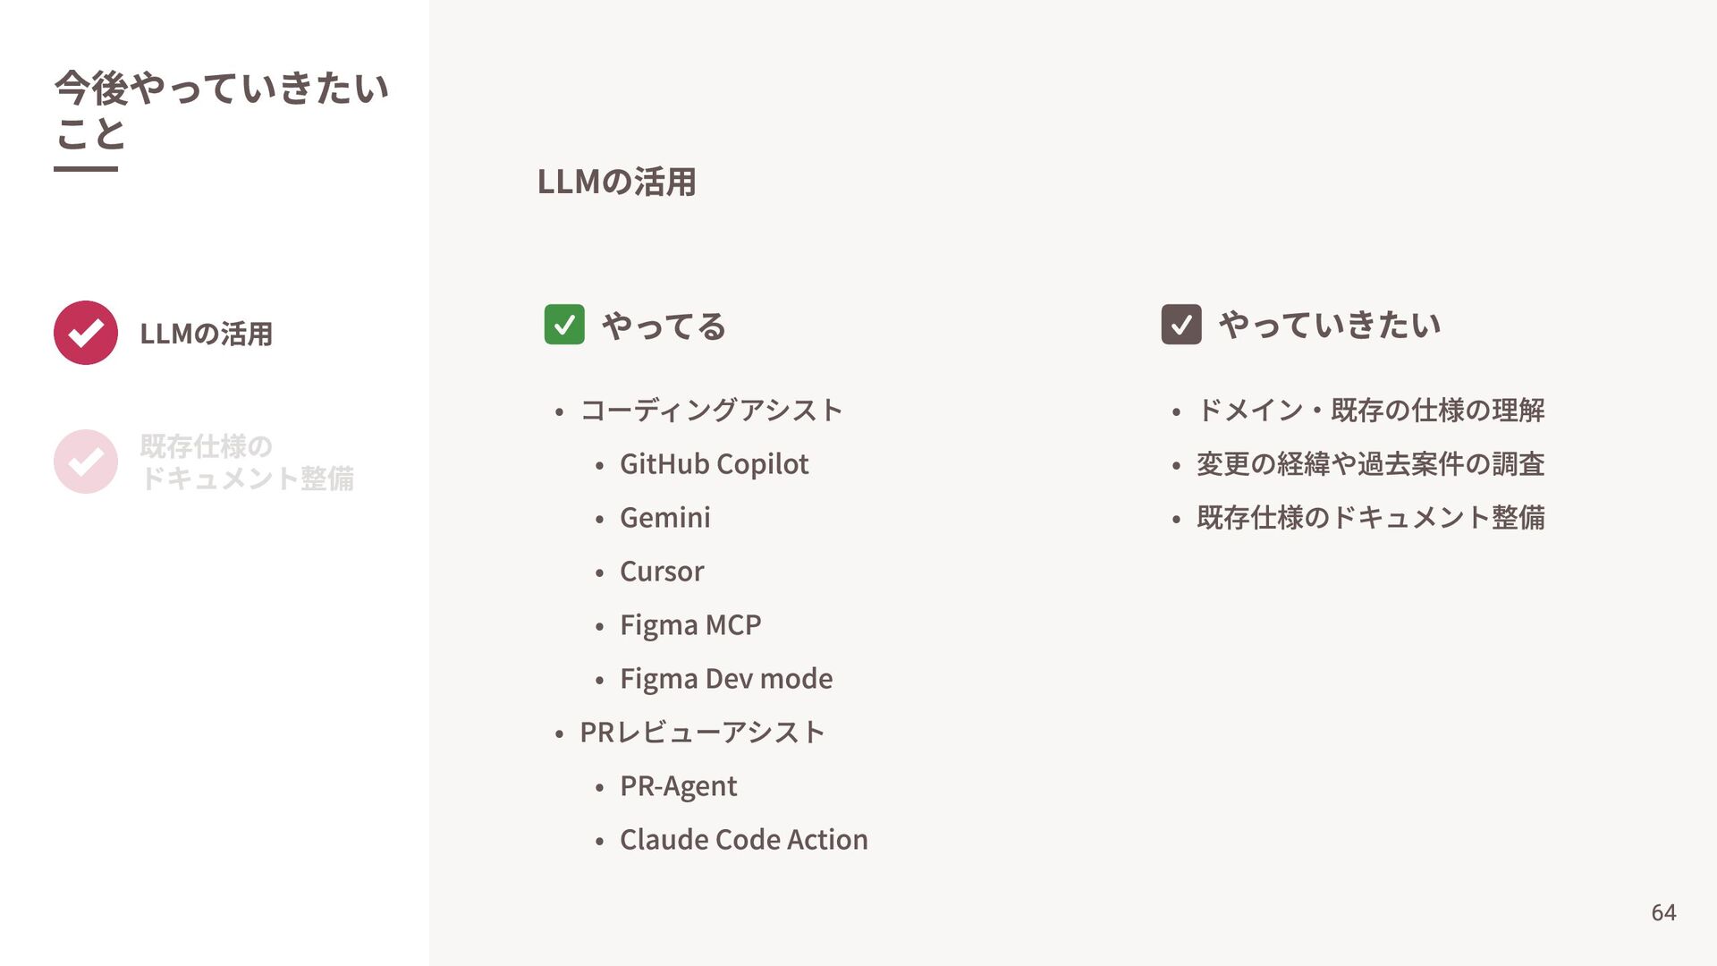
Task: Click the Claude Code Action entry
Action: (x=744, y=840)
